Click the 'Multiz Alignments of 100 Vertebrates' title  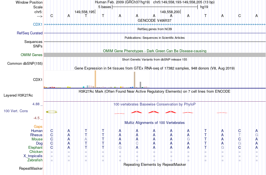pyautogui.click(x=155, y=123)
